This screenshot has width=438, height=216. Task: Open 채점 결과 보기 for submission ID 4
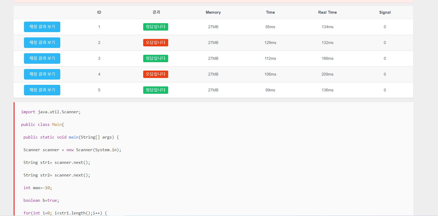42,74
